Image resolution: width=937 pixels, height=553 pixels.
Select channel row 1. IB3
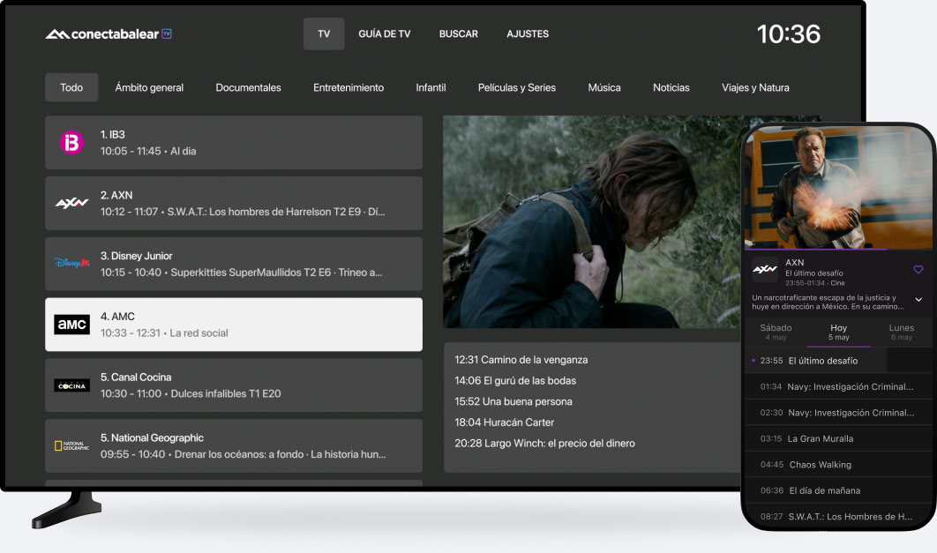pyautogui.click(x=234, y=143)
